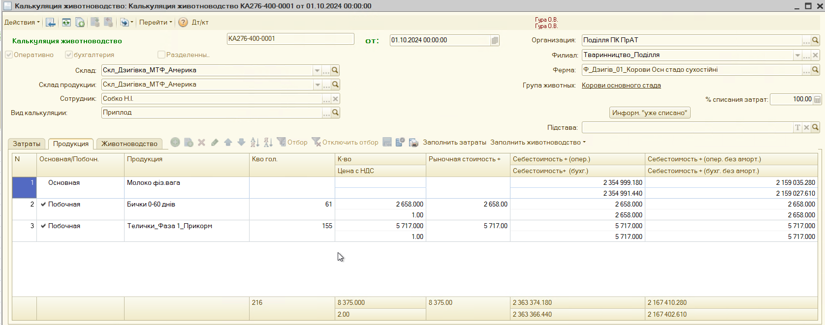Open search for Организация field
825x325 pixels.
815,40
